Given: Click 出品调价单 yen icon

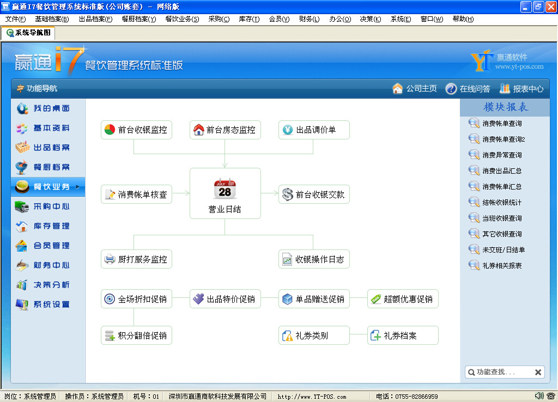Looking at the screenshot, I should click(288, 130).
